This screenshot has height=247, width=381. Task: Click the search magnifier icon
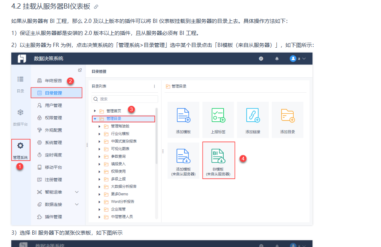pos(96,99)
